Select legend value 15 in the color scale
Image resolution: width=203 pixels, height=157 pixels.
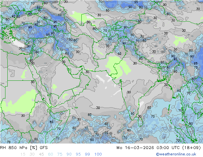[23, 154]
